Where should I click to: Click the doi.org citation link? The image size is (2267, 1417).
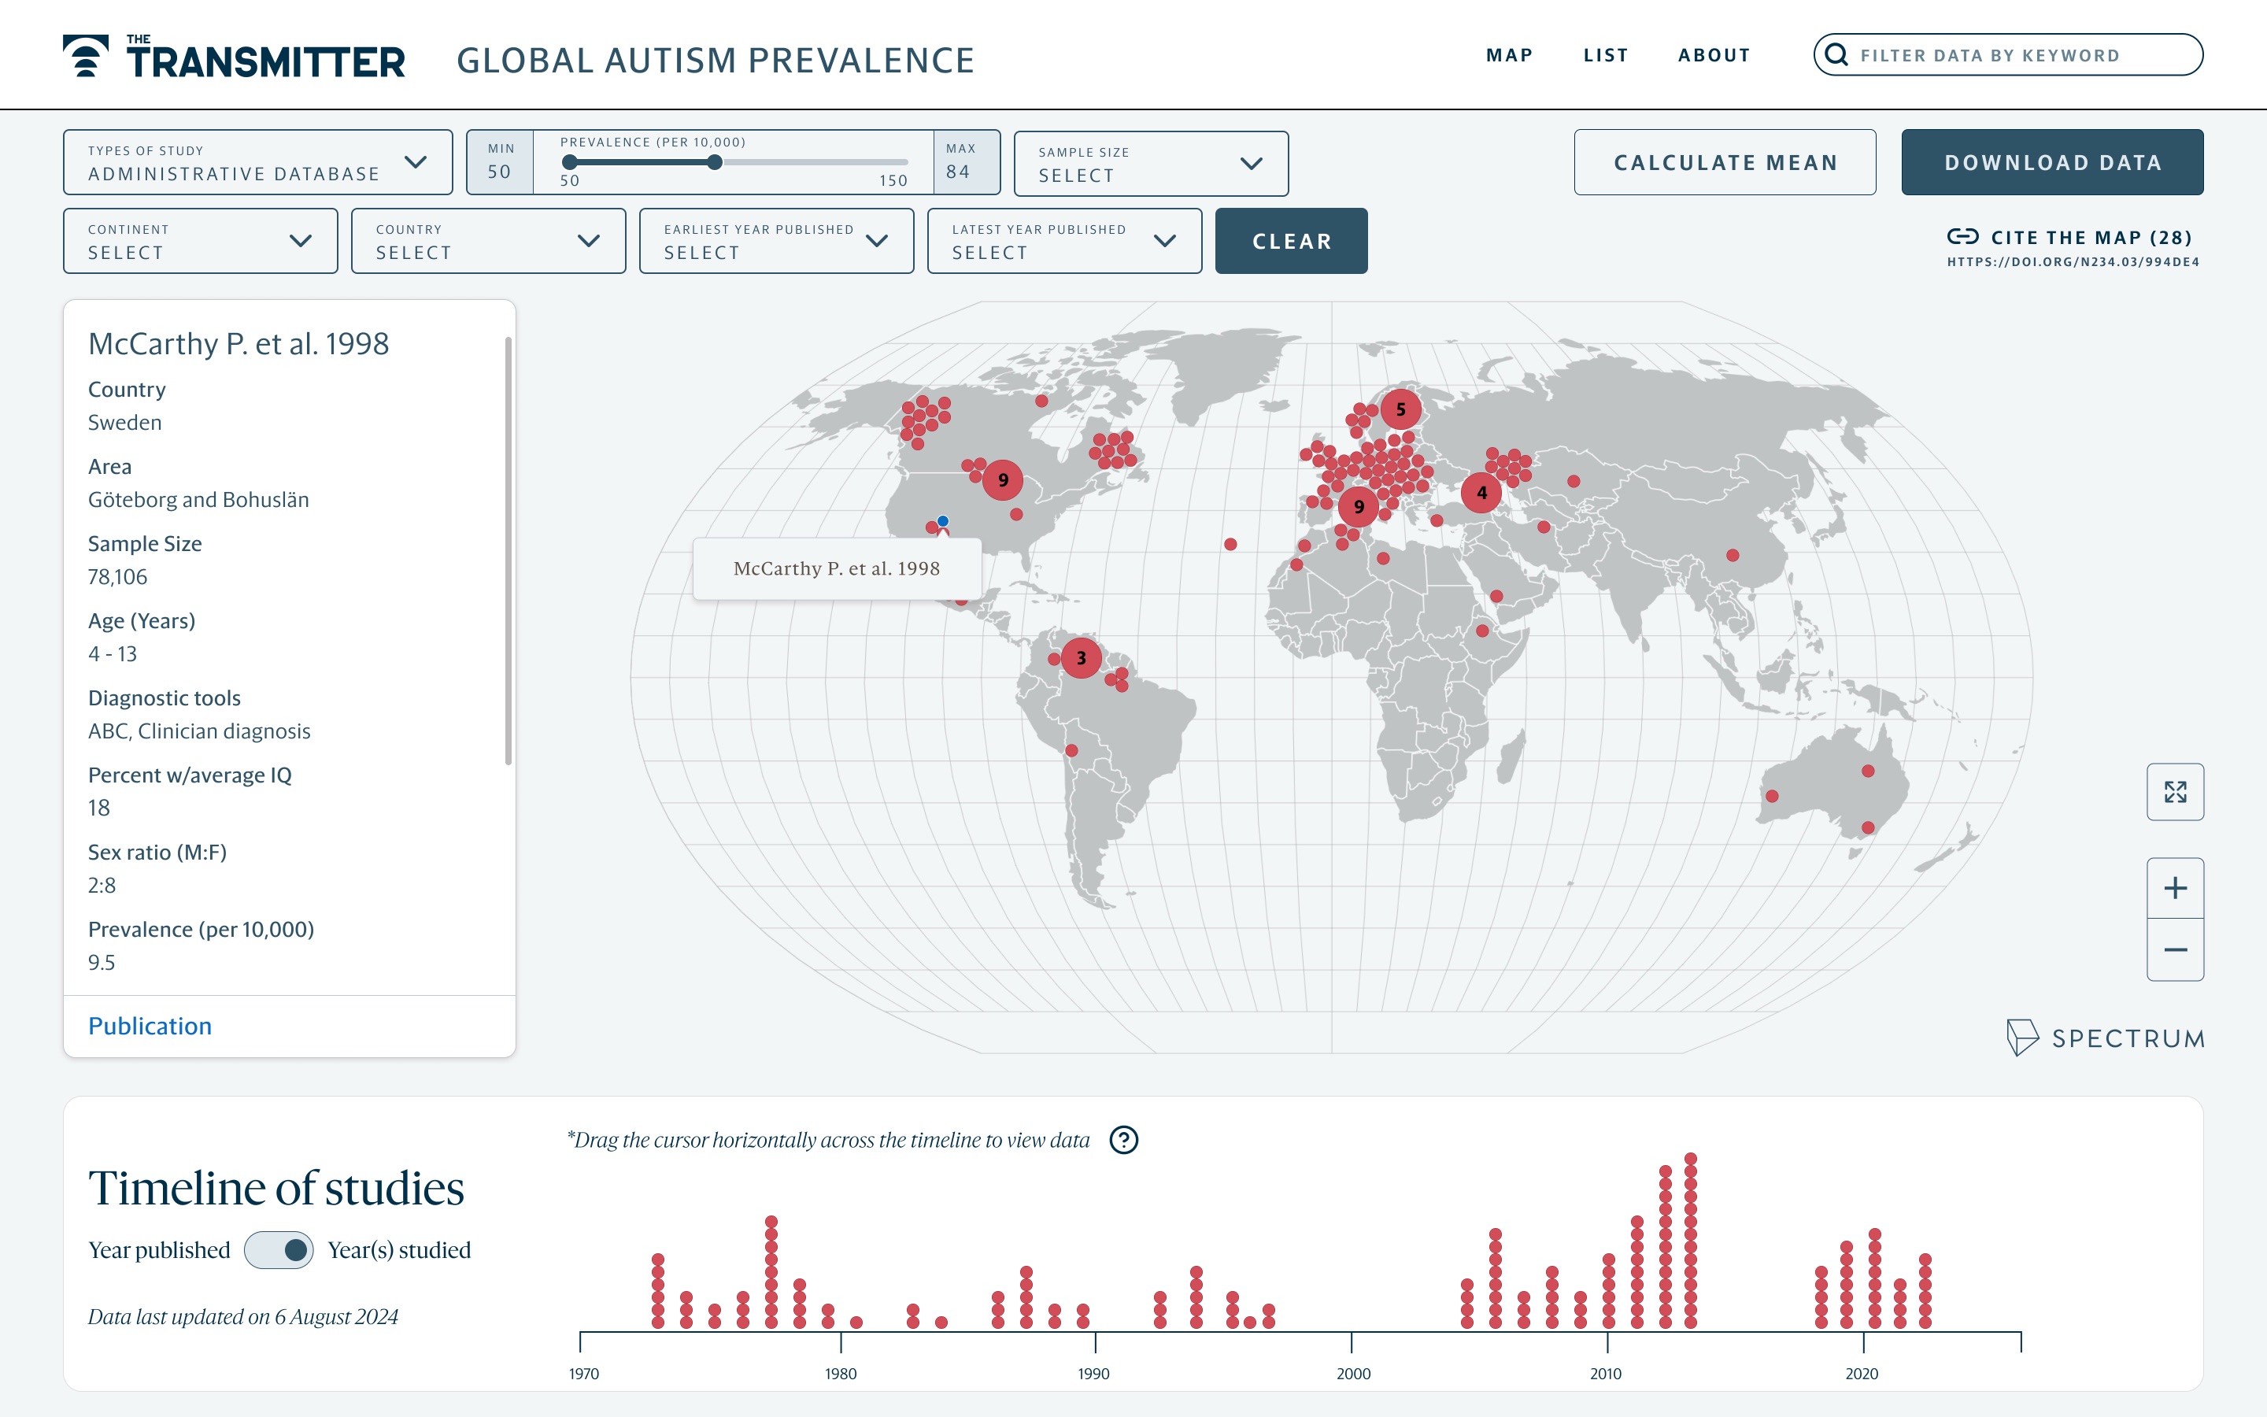click(2072, 261)
